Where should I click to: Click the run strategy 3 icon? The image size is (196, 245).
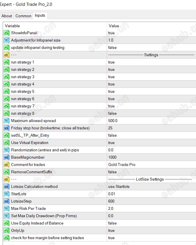[x=6, y=77]
